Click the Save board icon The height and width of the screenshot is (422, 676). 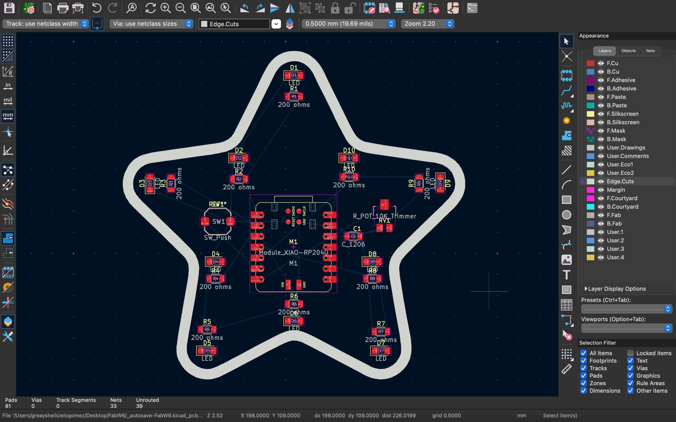pos(9,8)
